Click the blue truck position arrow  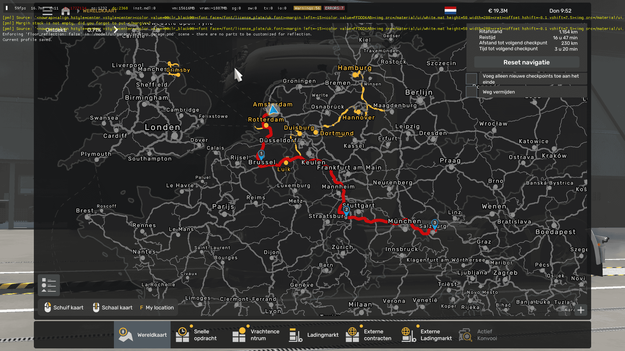click(x=273, y=110)
